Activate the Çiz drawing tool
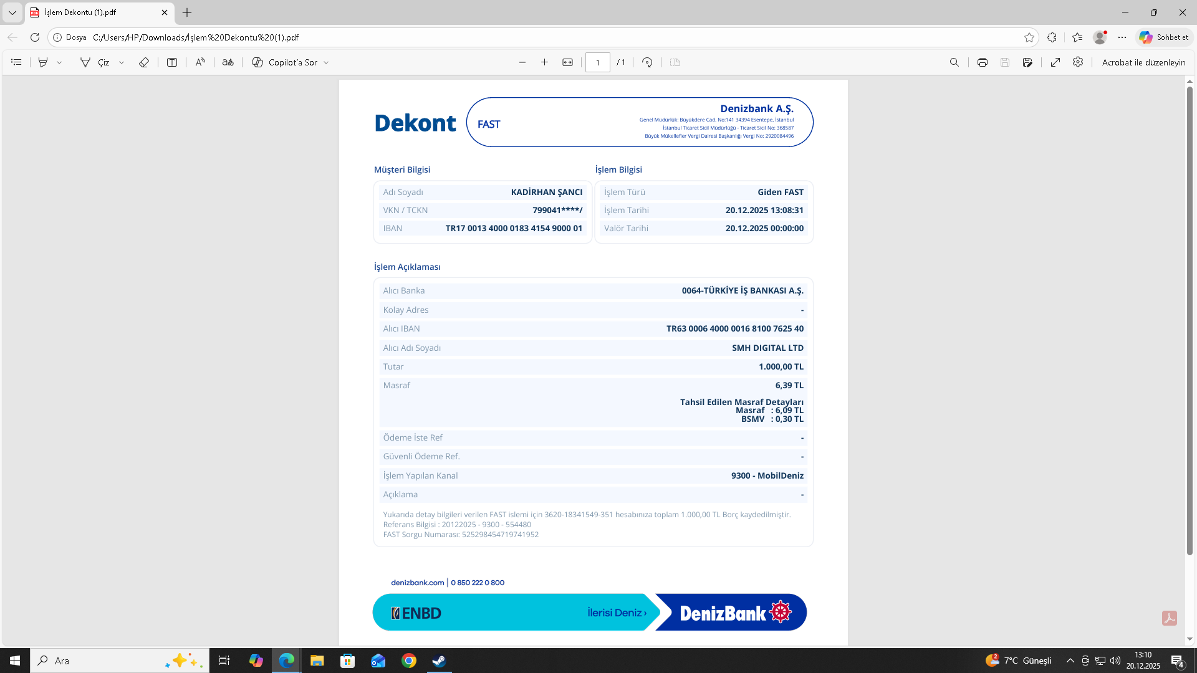Screen dimensions: 1197x673 point(95,62)
